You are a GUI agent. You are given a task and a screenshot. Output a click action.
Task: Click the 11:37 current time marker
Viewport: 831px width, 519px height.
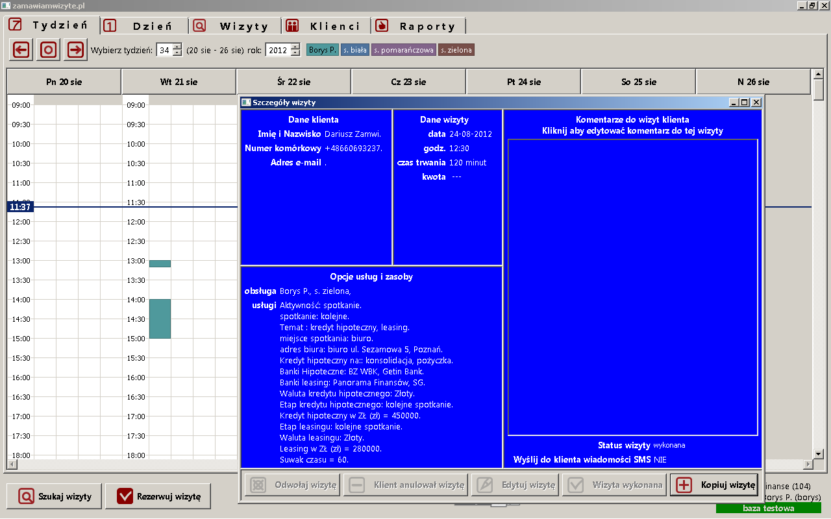tap(20, 207)
